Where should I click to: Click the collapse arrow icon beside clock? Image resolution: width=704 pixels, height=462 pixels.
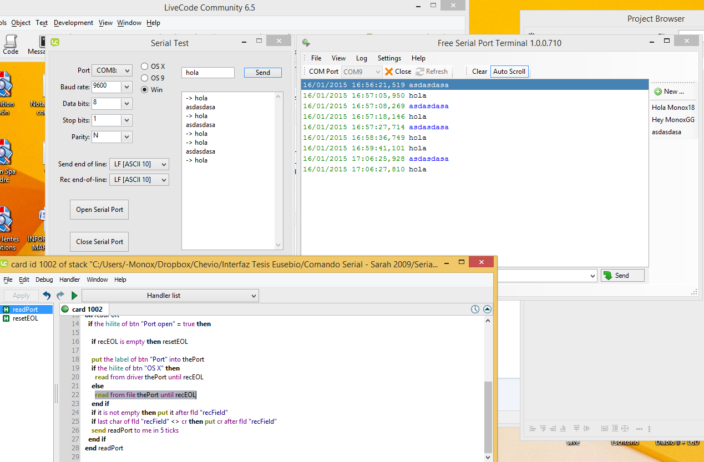click(x=487, y=309)
